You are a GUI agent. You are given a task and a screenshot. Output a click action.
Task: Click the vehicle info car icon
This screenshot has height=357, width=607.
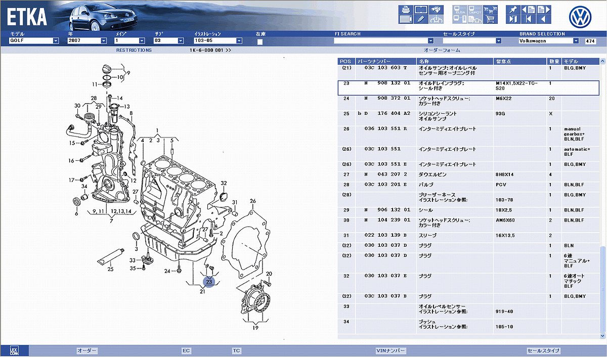point(436,19)
